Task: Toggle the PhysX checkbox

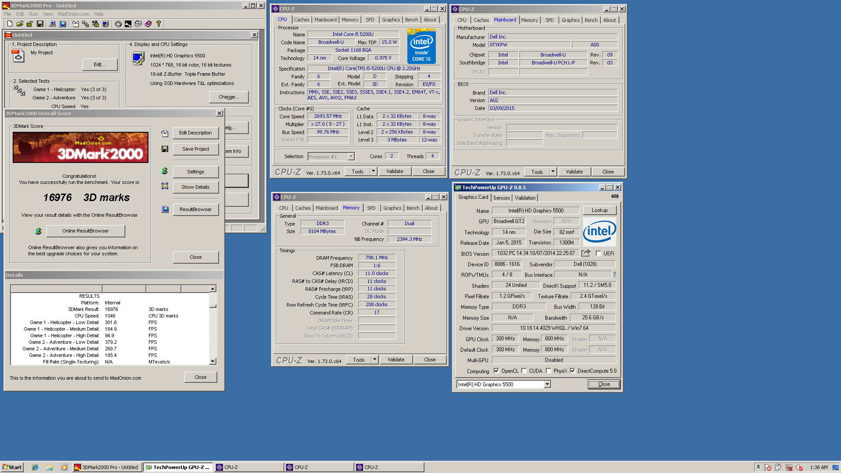Action: pos(548,371)
